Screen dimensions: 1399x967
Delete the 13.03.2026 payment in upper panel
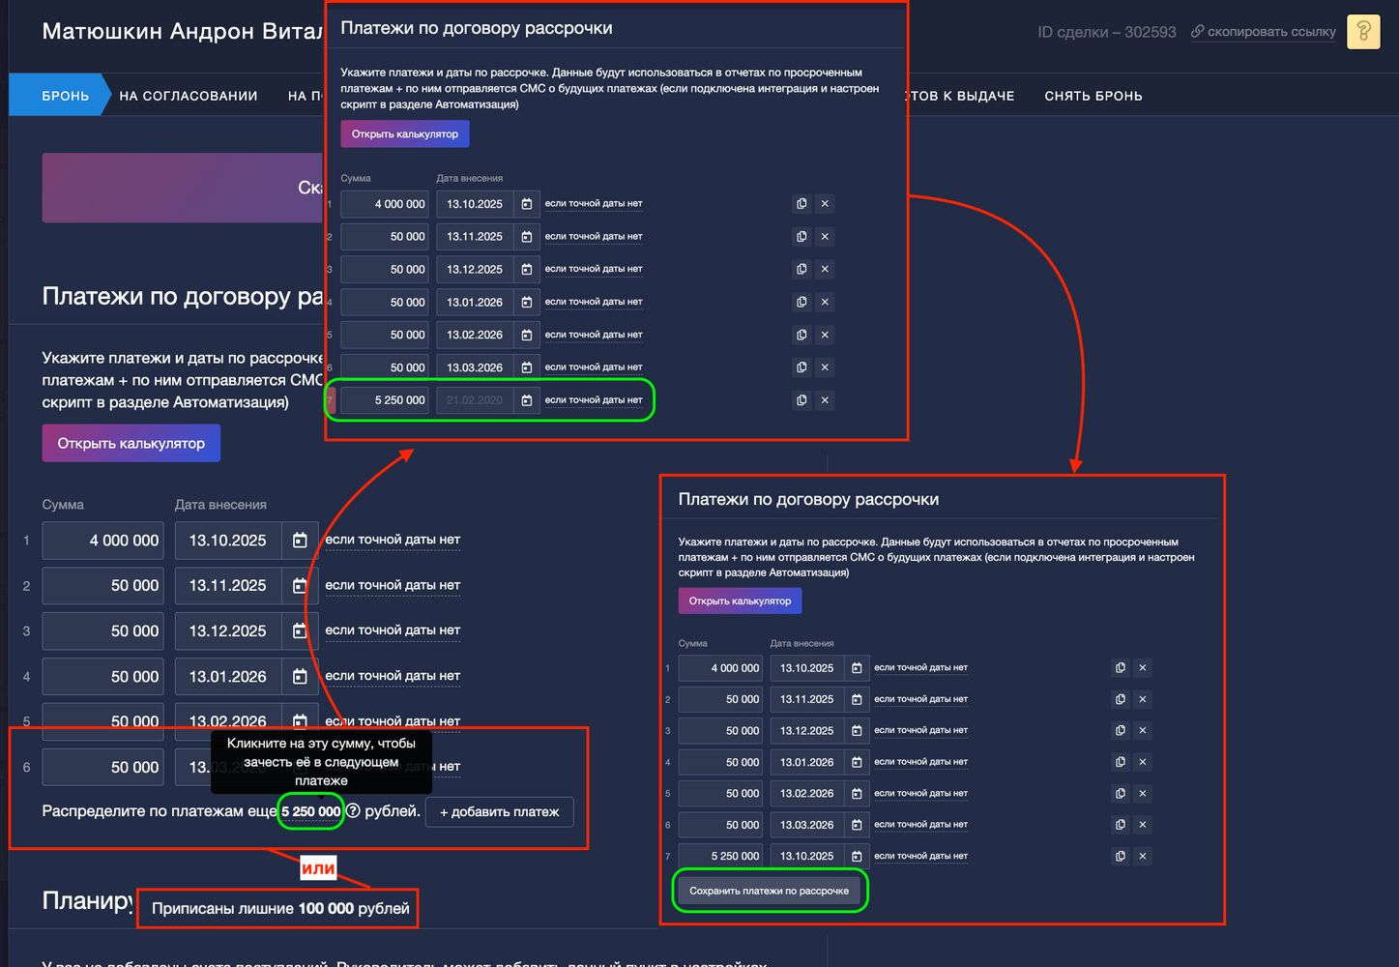click(x=825, y=367)
